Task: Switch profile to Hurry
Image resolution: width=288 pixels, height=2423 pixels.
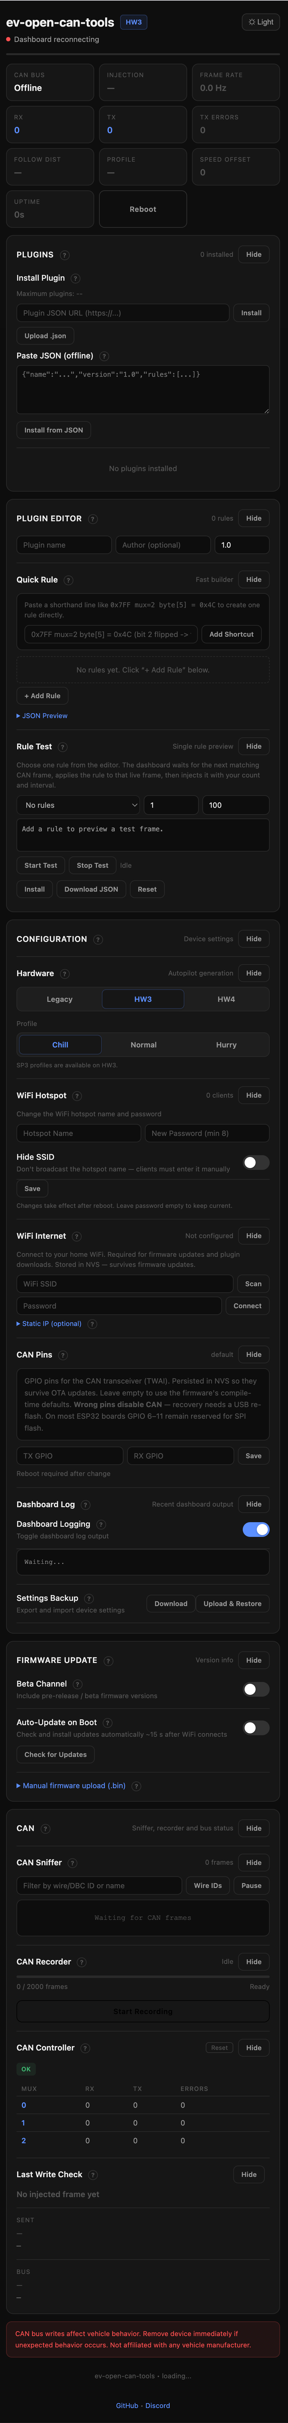Action: click(x=226, y=1045)
